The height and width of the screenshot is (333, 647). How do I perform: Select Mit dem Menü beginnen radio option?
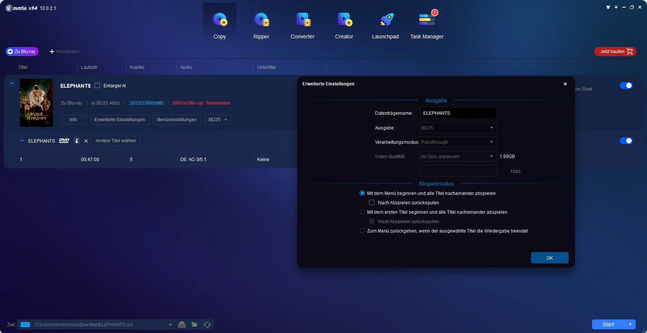click(x=362, y=193)
